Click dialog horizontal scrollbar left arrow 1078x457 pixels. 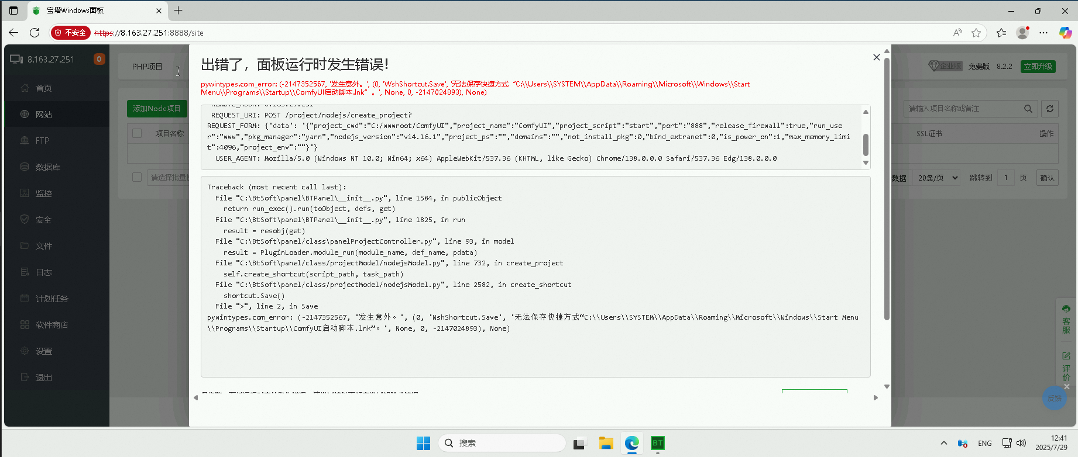pyautogui.click(x=195, y=397)
